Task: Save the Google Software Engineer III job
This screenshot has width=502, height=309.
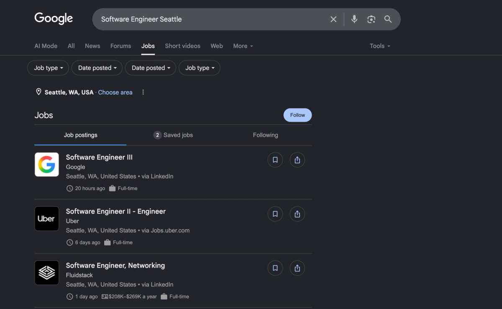Action: 275,160
